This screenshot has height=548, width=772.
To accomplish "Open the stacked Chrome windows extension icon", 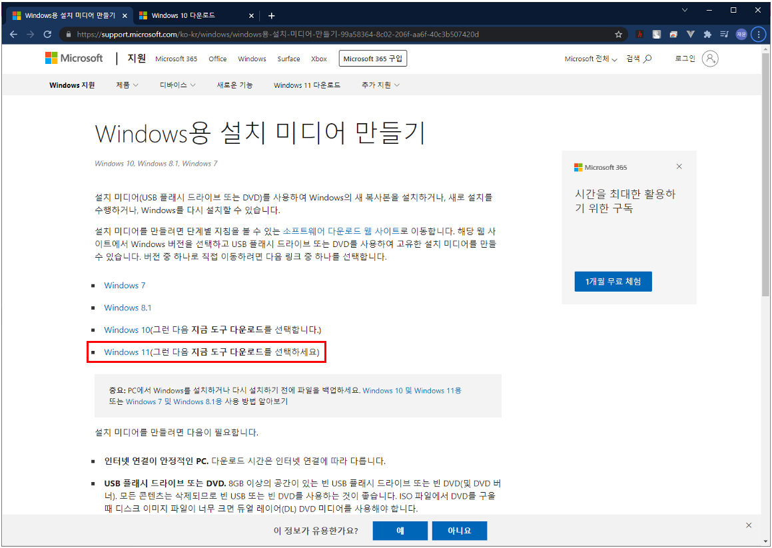I will (x=673, y=35).
